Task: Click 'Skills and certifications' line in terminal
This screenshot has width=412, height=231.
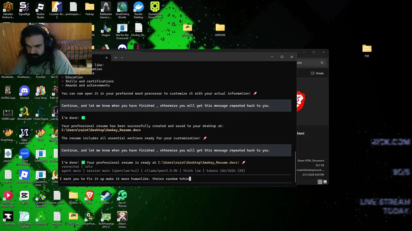Action: click(x=89, y=81)
